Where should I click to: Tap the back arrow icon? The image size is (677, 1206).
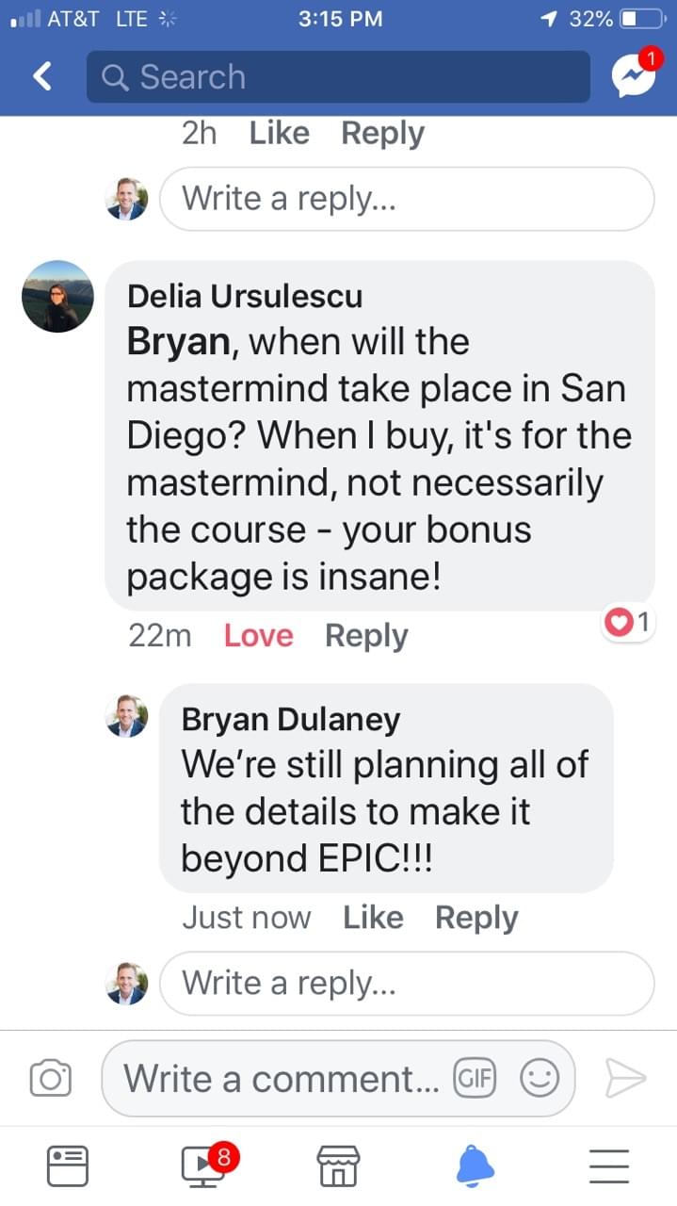pyautogui.click(x=42, y=76)
